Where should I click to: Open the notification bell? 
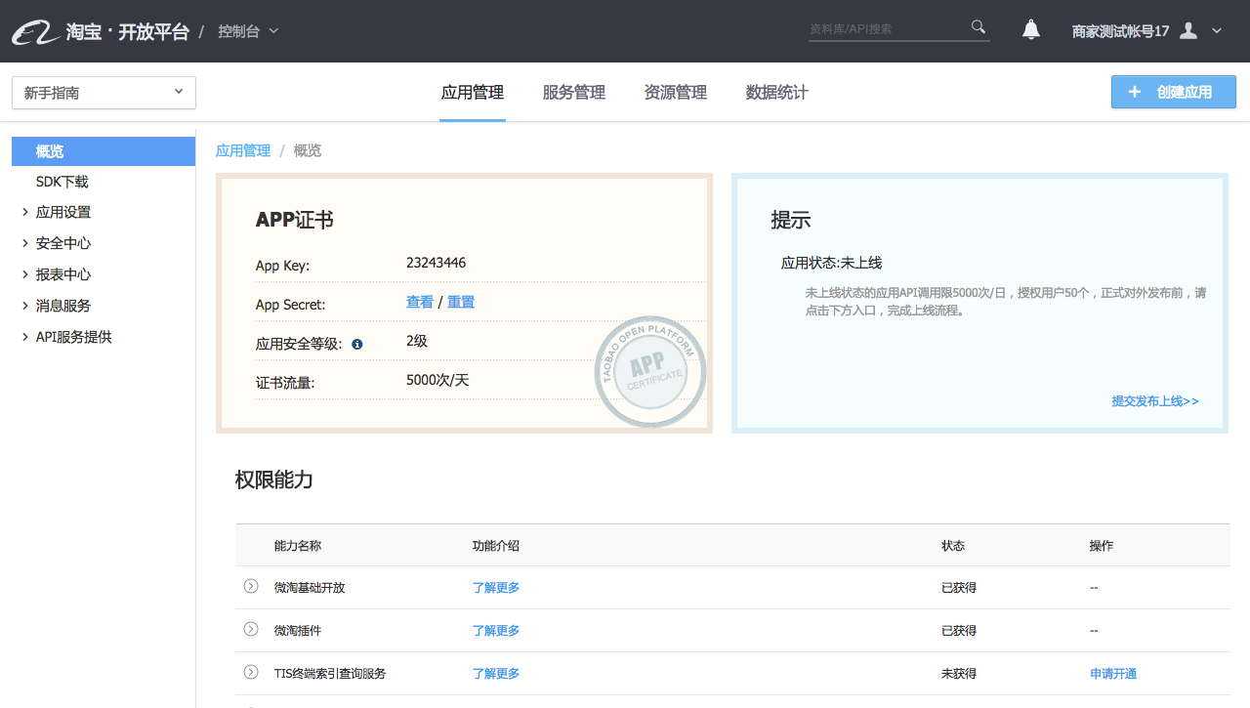[1030, 30]
